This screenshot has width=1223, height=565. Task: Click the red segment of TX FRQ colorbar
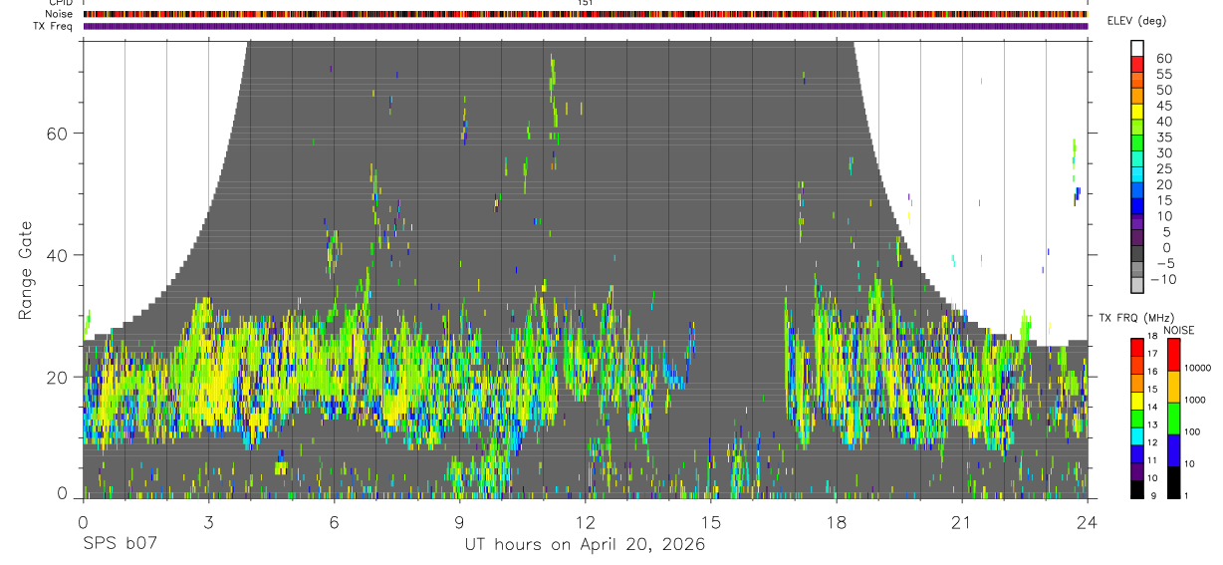(x=1137, y=346)
